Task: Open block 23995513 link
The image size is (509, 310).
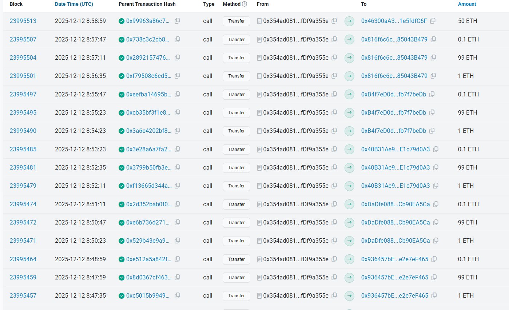Action: [23, 21]
